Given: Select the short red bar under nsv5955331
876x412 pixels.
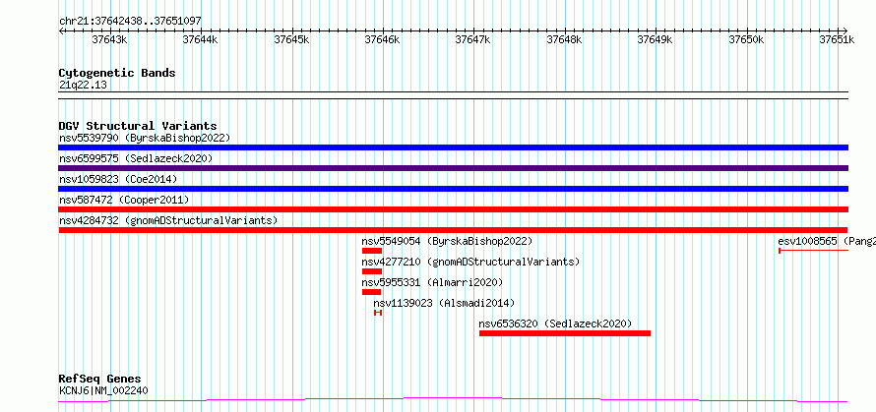Looking at the screenshot, I should (371, 292).
